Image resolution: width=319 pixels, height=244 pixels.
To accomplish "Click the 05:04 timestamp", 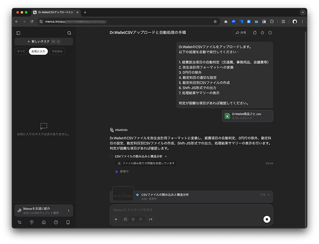I will [x=269, y=164].
